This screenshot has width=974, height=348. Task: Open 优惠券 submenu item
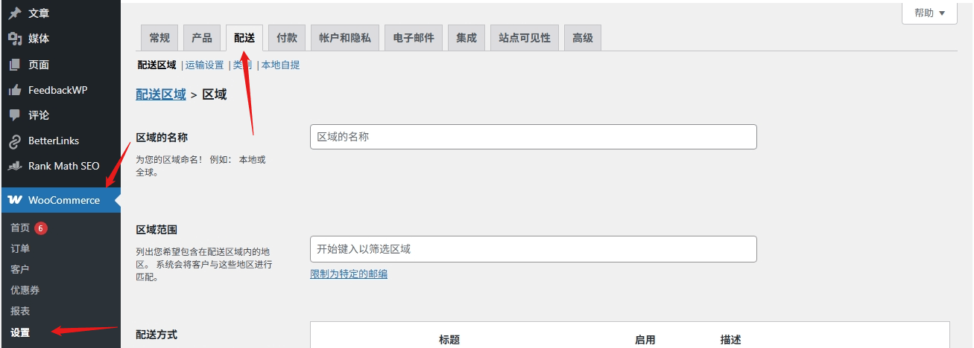coord(25,290)
